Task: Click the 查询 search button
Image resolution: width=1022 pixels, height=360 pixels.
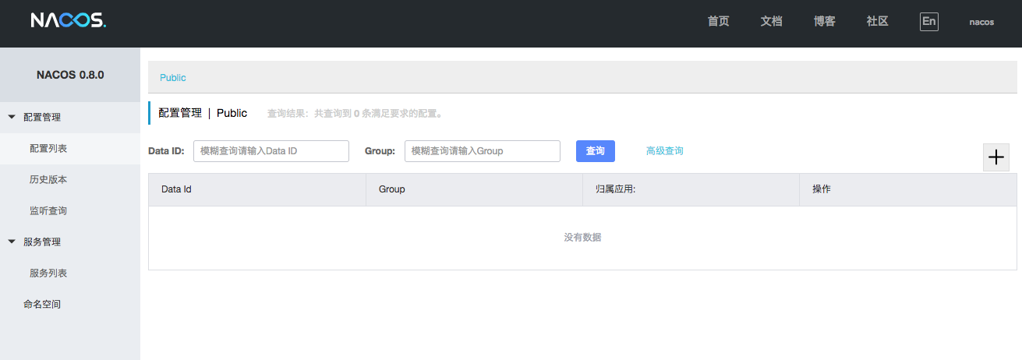Action: tap(596, 151)
